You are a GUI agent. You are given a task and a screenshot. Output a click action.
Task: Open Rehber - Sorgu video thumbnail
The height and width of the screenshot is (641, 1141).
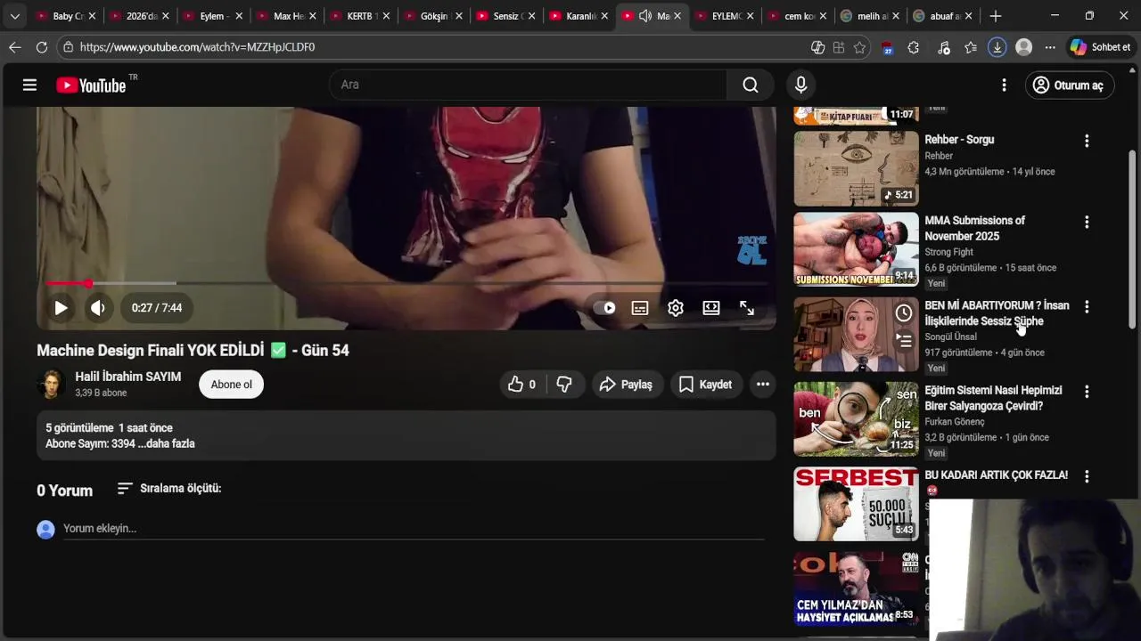tap(856, 168)
